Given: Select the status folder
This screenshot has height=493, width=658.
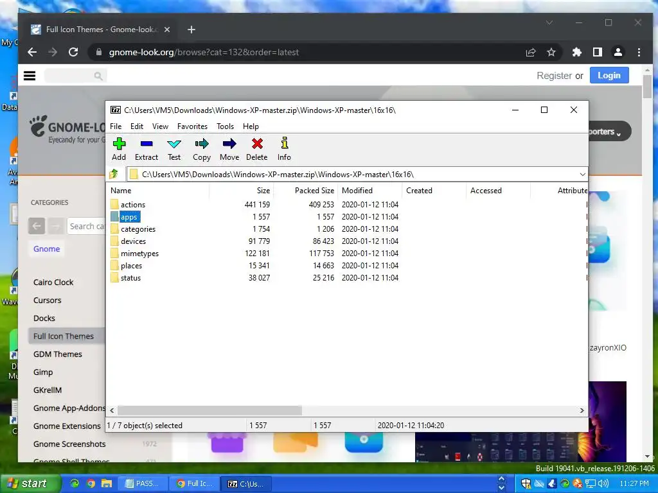Looking at the screenshot, I should (x=130, y=277).
